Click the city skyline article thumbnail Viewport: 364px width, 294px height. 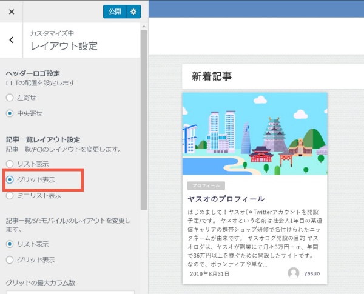point(255,133)
